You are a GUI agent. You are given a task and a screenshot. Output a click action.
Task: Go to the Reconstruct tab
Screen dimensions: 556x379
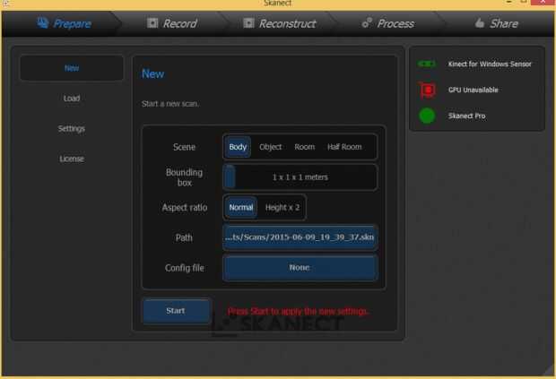[280, 23]
